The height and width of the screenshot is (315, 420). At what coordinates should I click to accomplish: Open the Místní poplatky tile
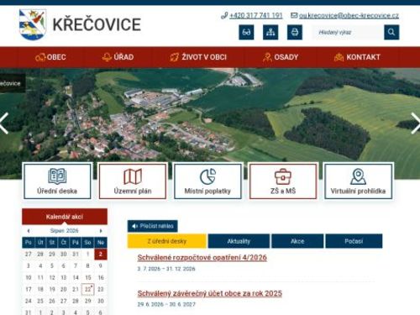click(x=207, y=181)
